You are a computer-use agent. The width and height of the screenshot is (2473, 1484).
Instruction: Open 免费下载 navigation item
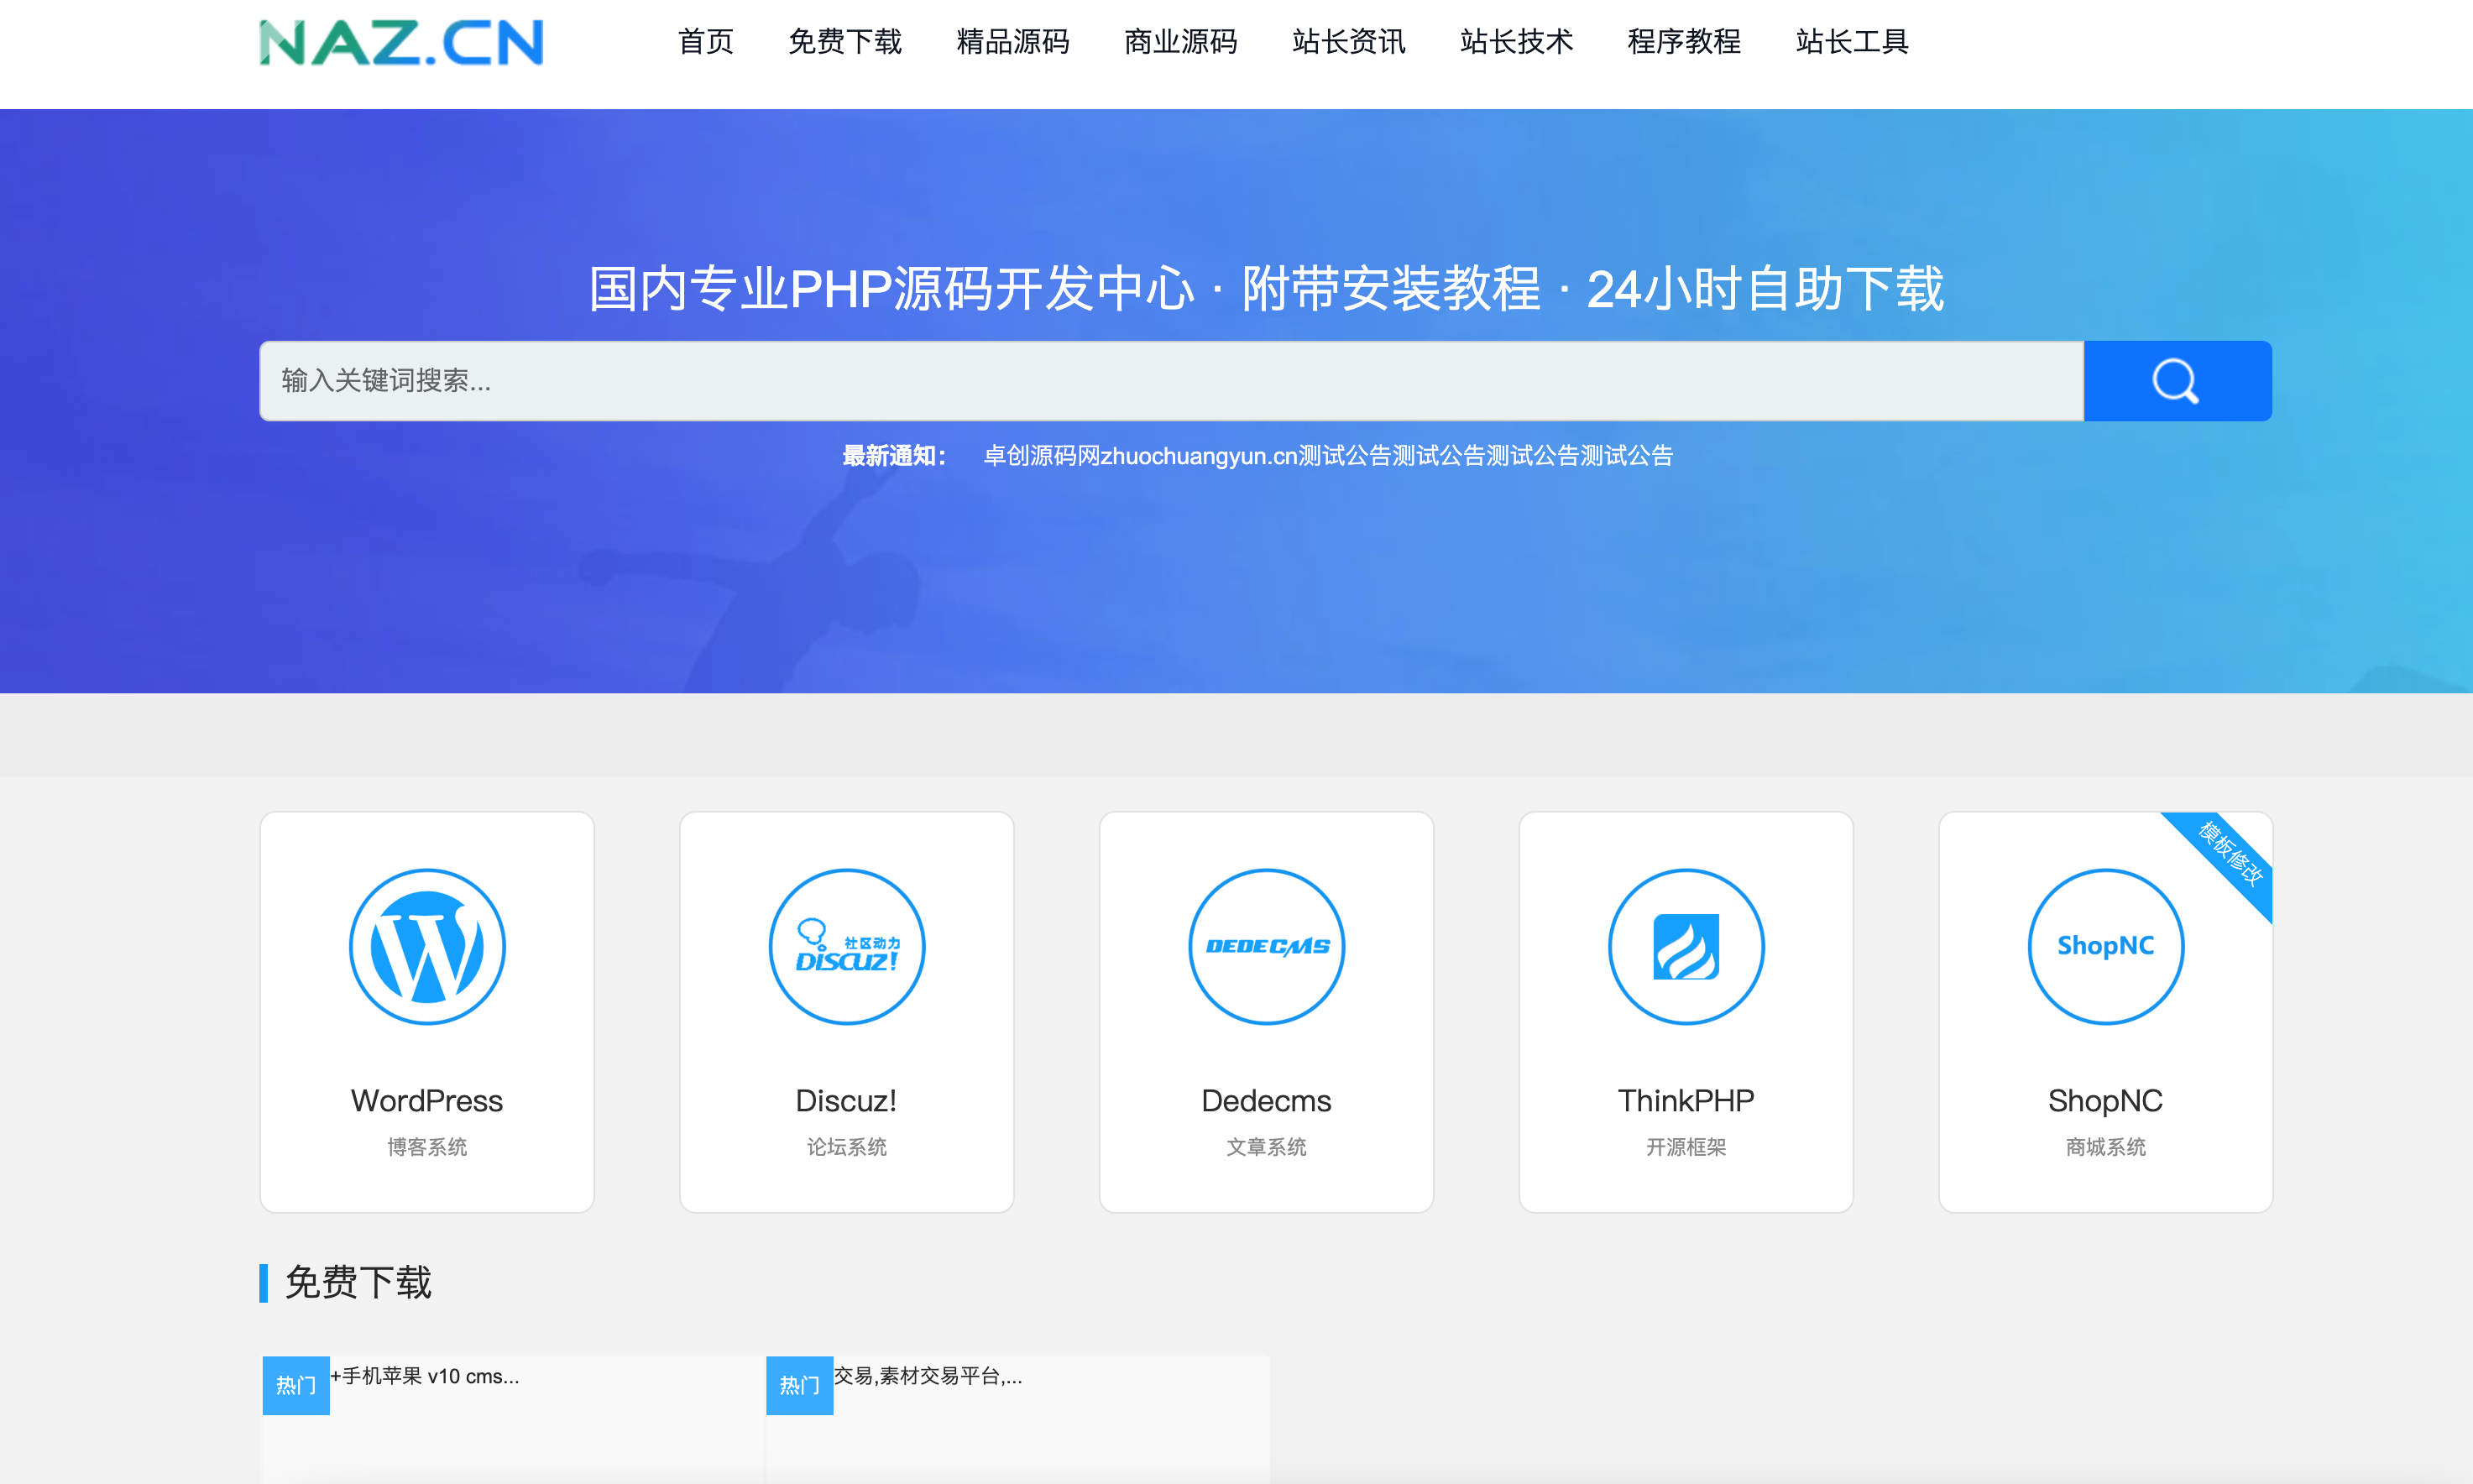coord(845,42)
